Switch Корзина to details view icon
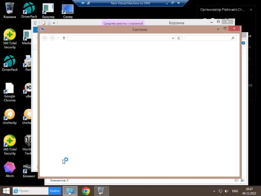The image size is (261, 196). 237,180
